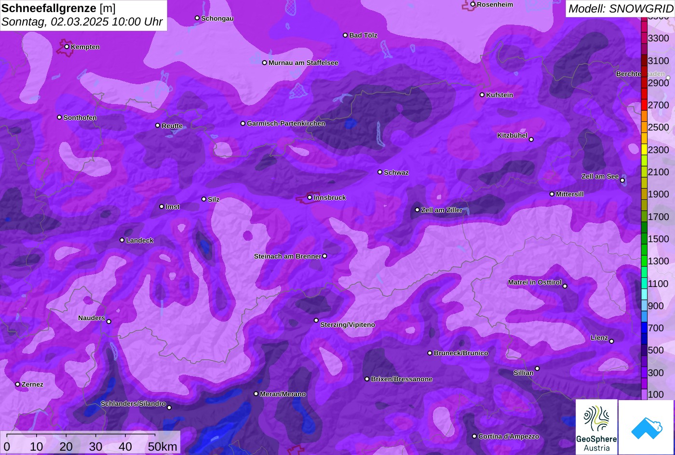The height and width of the screenshot is (455, 675).
Task: Click the Zell am Ziller label
Action: (x=442, y=210)
